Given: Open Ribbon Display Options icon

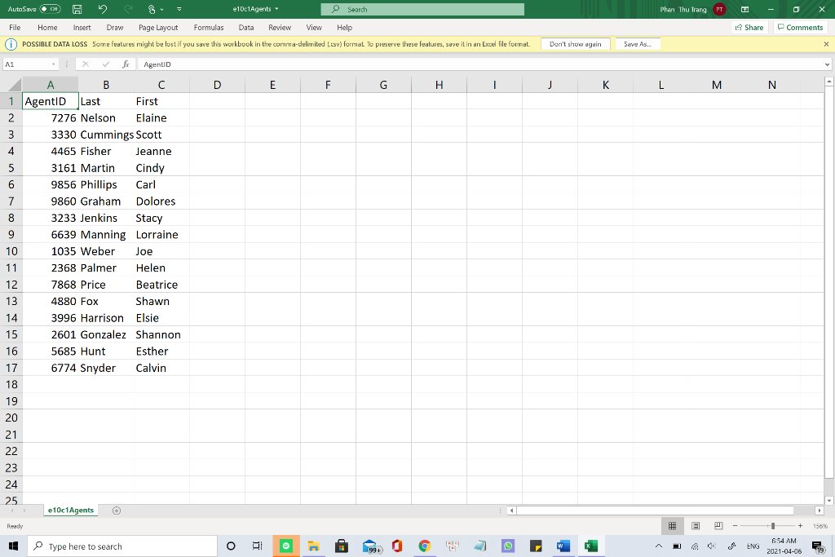Looking at the screenshot, I should (x=745, y=9).
